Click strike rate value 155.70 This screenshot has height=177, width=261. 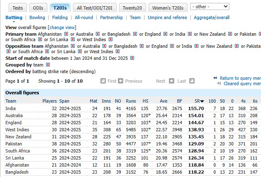click(196, 108)
